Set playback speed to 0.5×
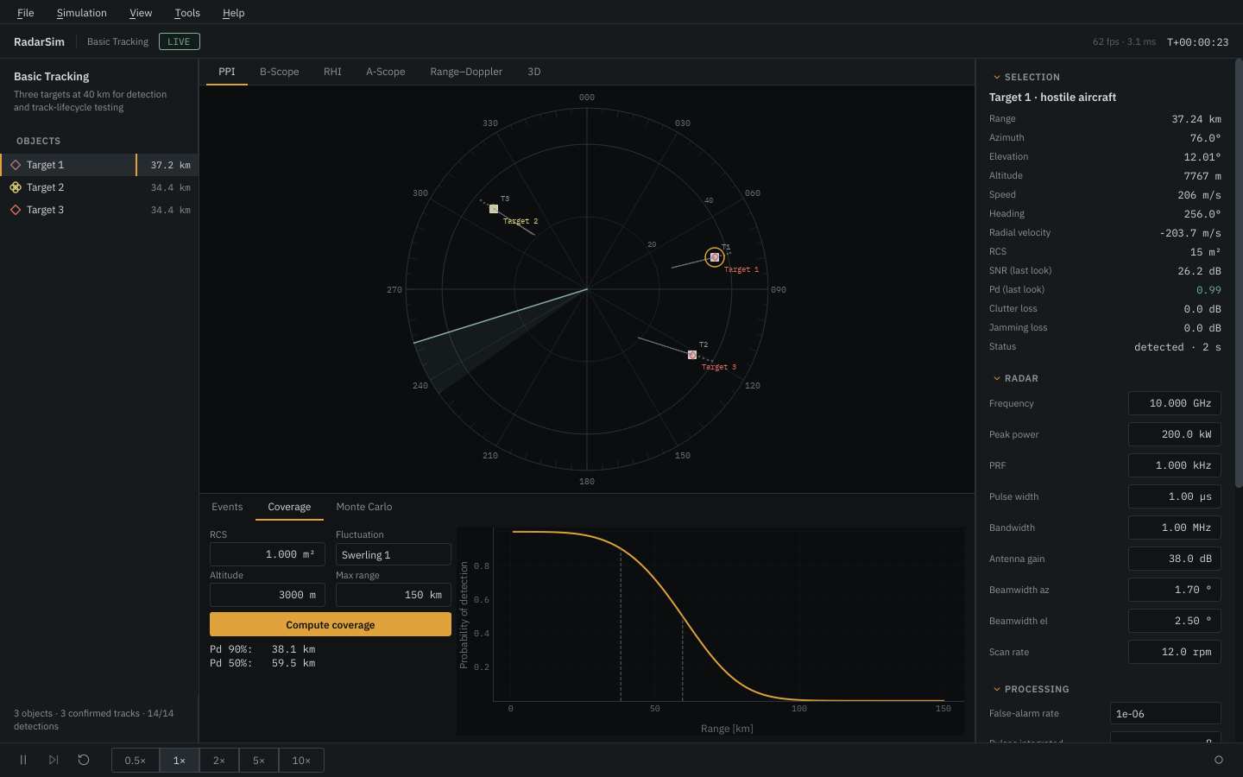Screen dimensions: 1243x777 (x=136, y=761)
